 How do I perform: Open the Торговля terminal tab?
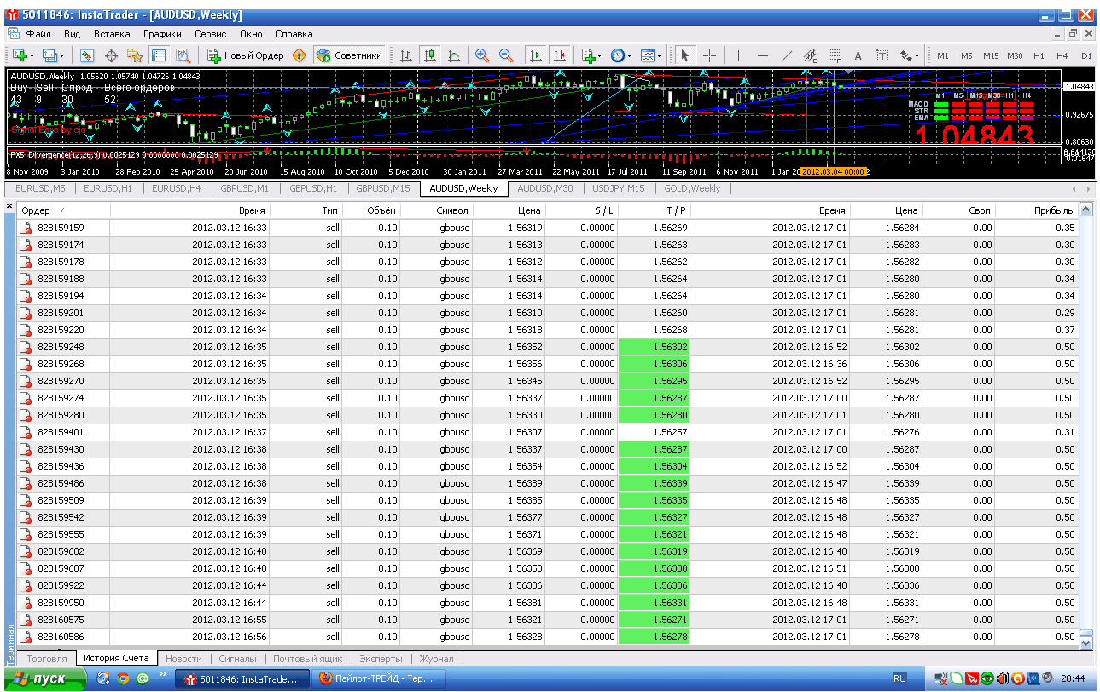[47, 659]
